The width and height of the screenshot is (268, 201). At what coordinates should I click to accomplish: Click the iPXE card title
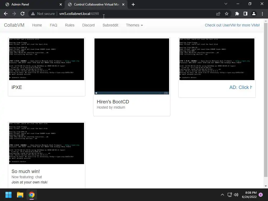tap(17, 87)
